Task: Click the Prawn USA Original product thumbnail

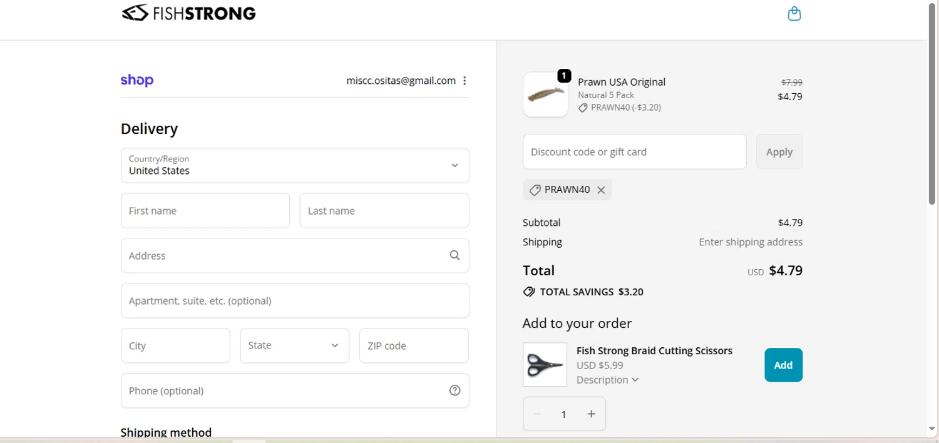Action: click(x=545, y=94)
